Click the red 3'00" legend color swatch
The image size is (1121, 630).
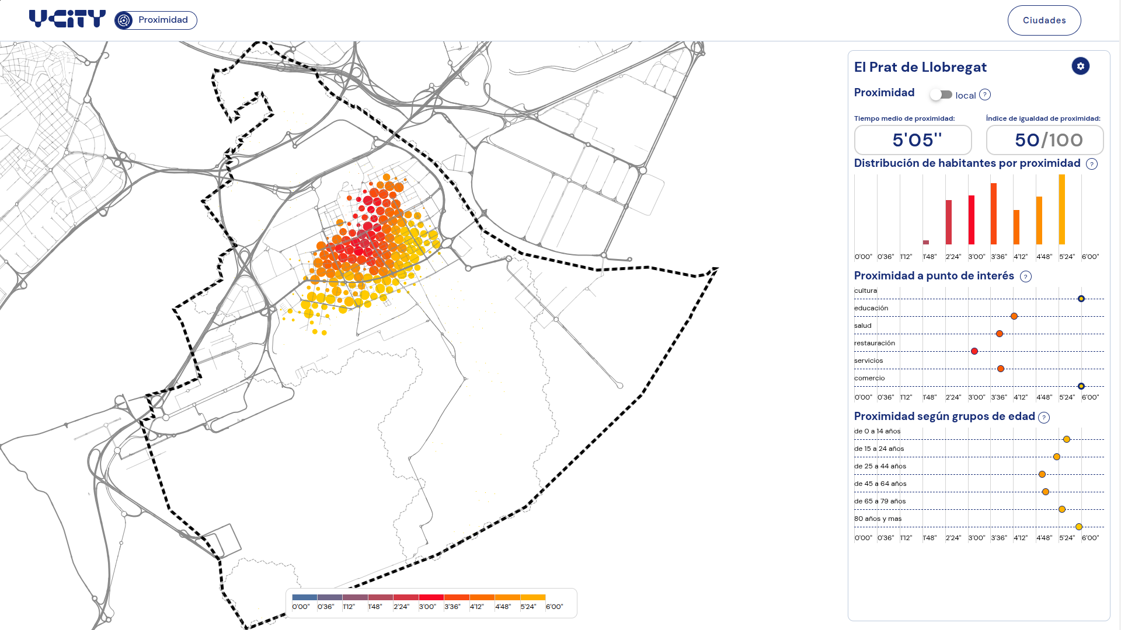point(431,597)
